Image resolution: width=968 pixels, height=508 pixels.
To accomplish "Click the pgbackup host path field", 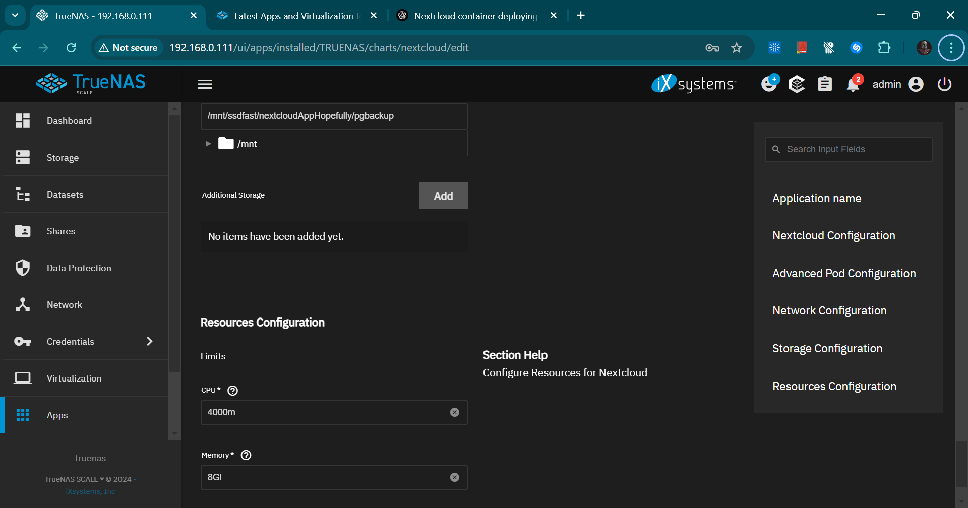I will click(334, 116).
